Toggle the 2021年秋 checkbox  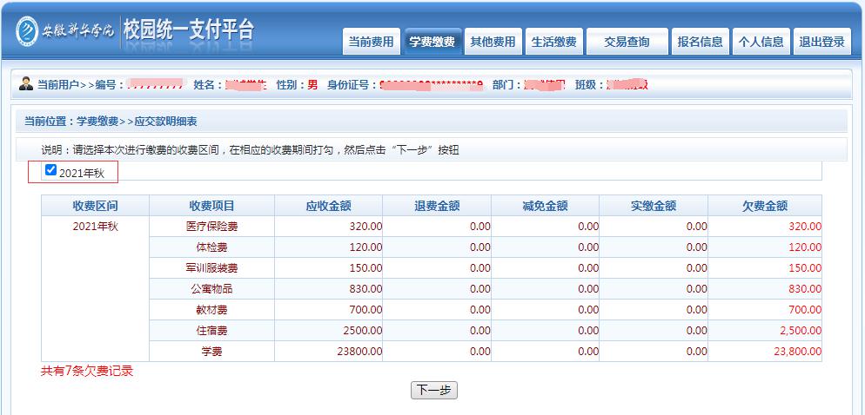click(x=50, y=170)
